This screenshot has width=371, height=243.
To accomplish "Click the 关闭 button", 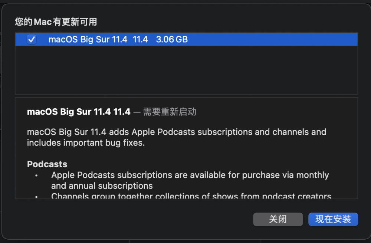I will click(x=278, y=219).
